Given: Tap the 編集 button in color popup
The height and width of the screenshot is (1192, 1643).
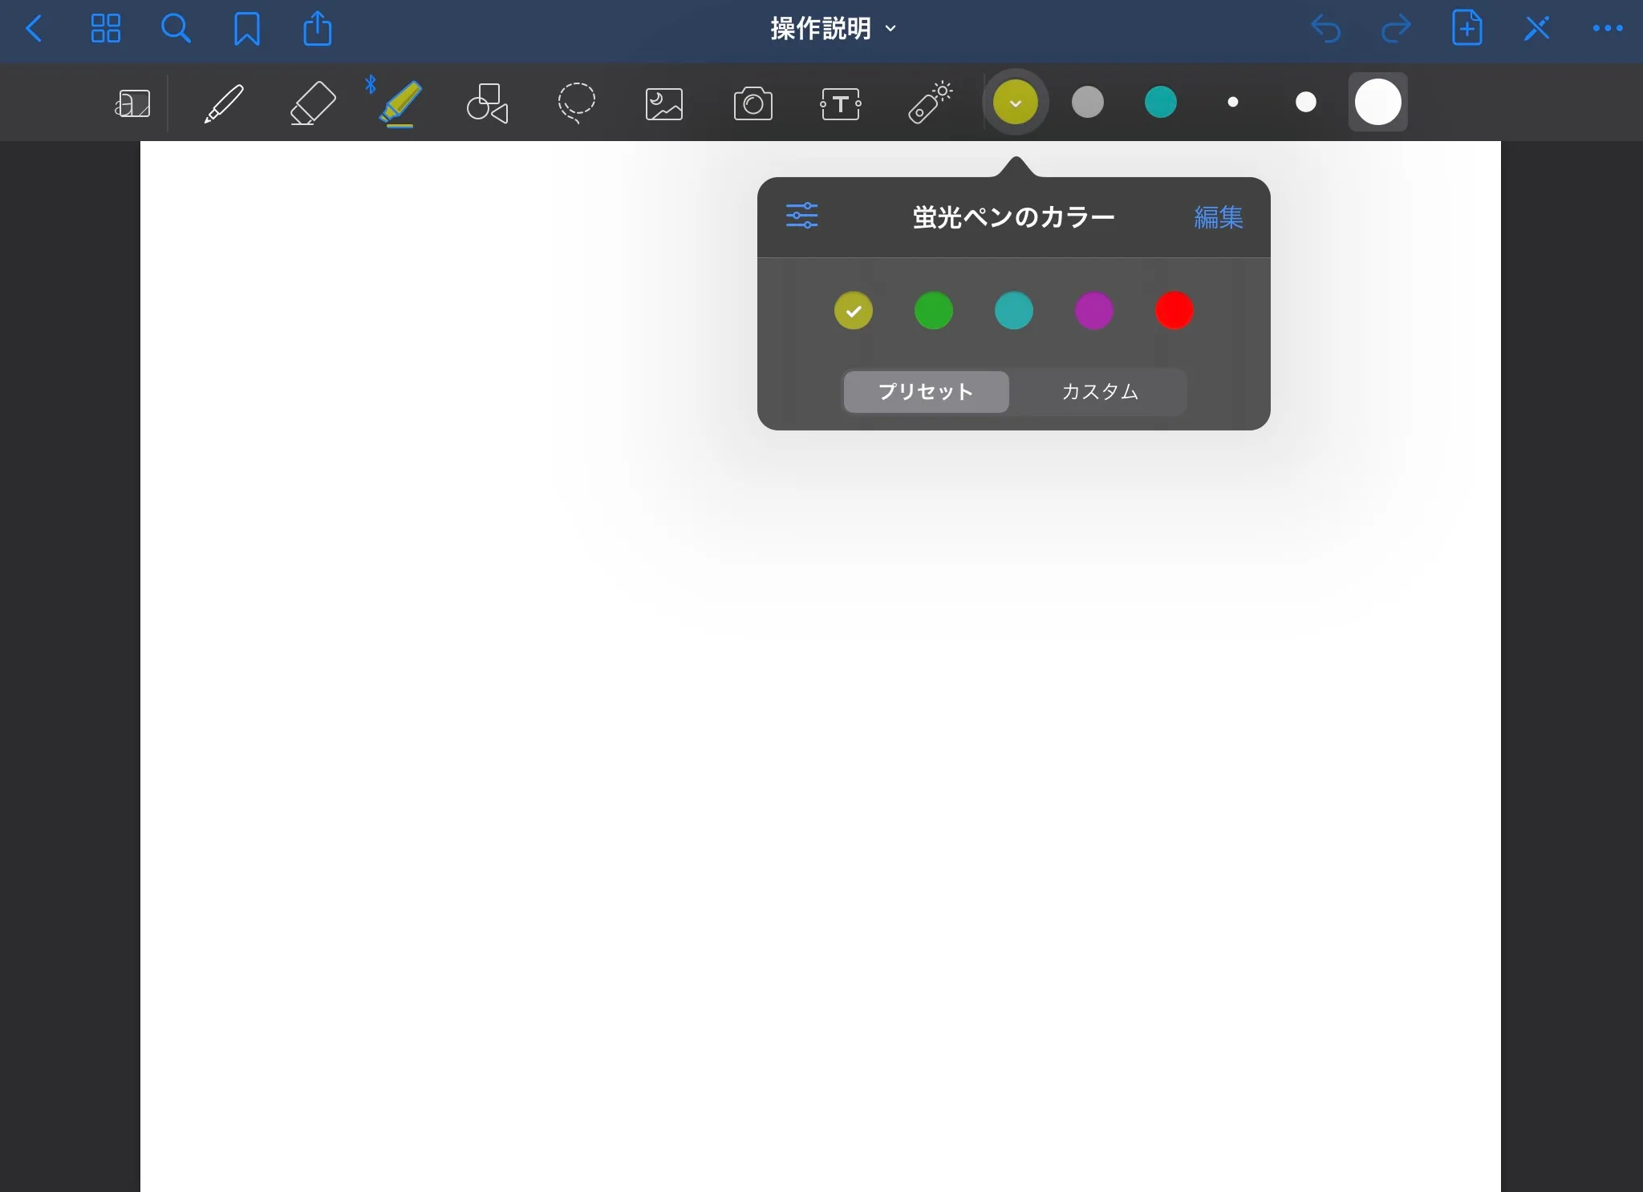Looking at the screenshot, I should coord(1218,217).
